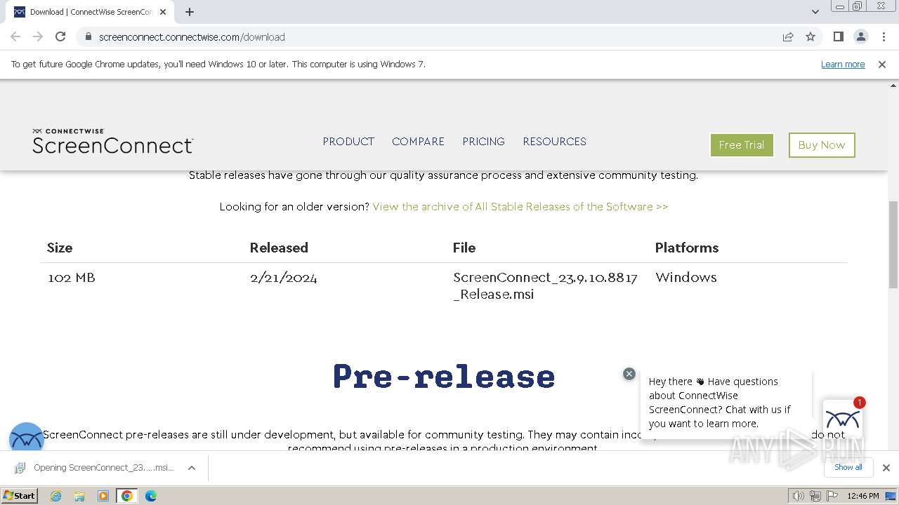The image size is (899, 505).
Task: Select the 2/21/2024 release date
Action: 284,278
